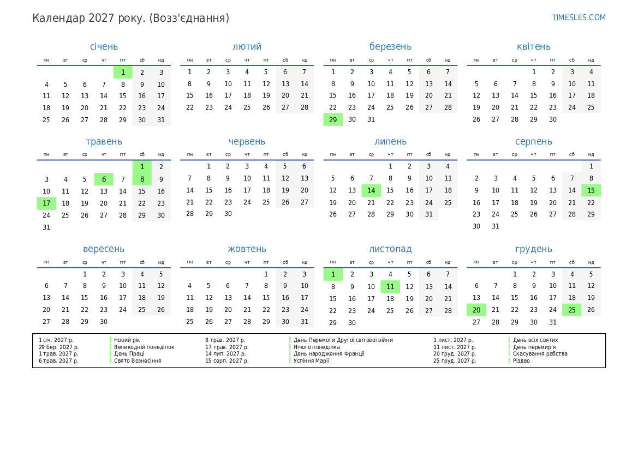Image resolution: width=638 pixels, height=451 pixels.
Task: Select the березень month title
Action: 390,47
